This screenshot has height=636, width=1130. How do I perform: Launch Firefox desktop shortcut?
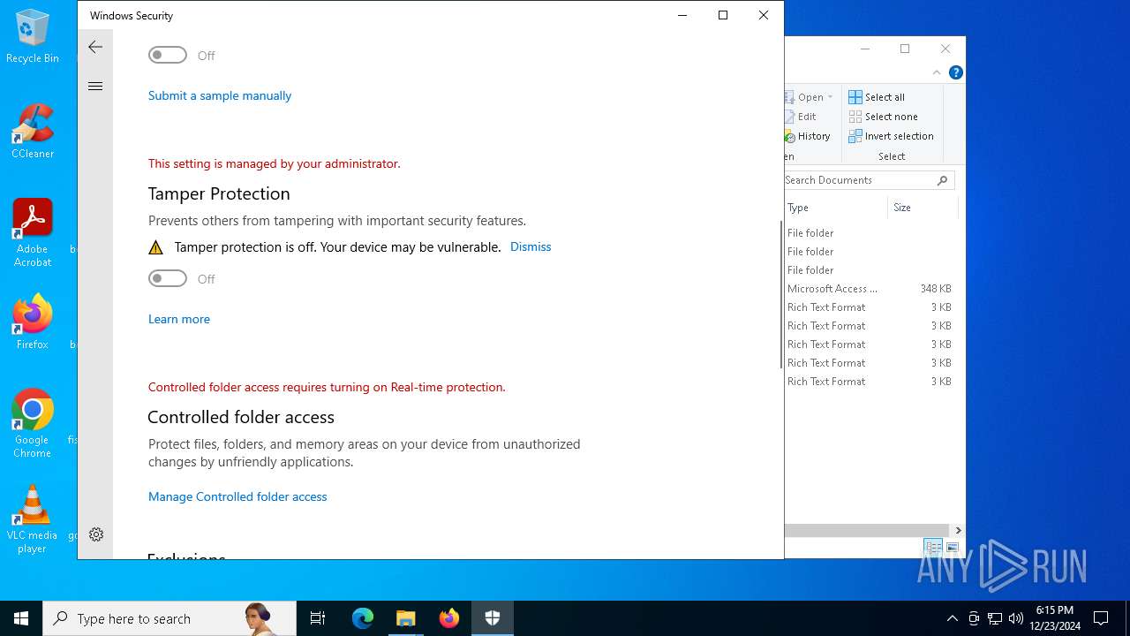coord(33,322)
